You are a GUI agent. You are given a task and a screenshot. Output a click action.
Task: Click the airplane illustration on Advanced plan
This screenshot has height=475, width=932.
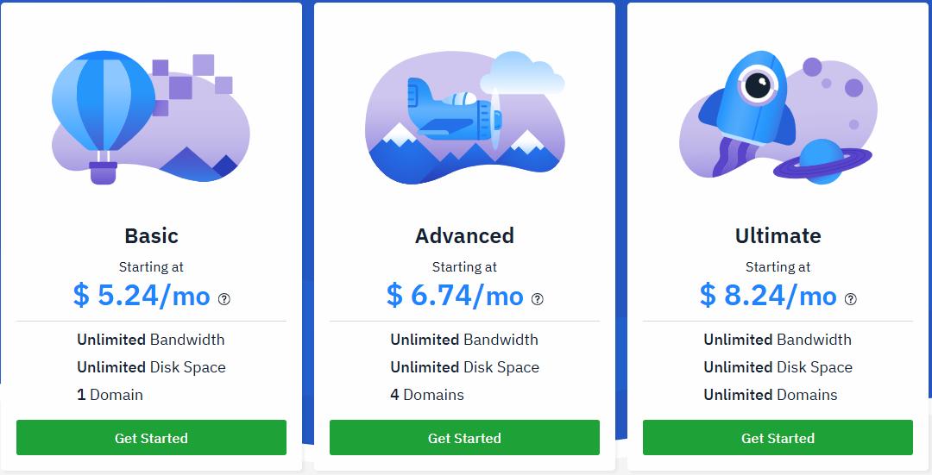pyautogui.click(x=453, y=112)
